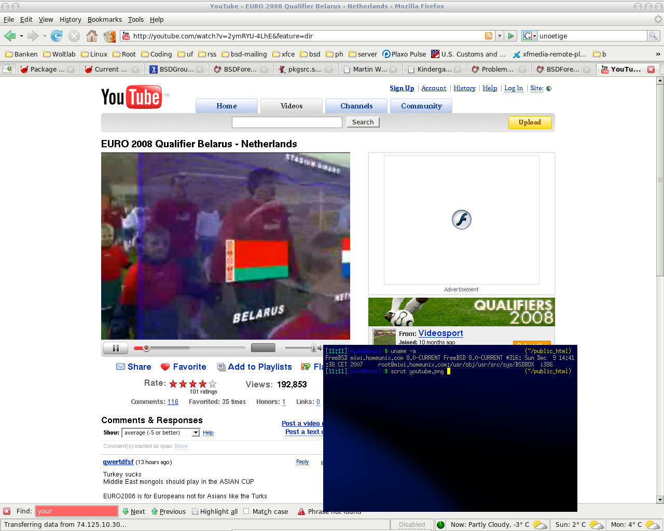Screen dimensions: 664x531
Task: Click the qwertdfsf username link
Action: (118, 462)
